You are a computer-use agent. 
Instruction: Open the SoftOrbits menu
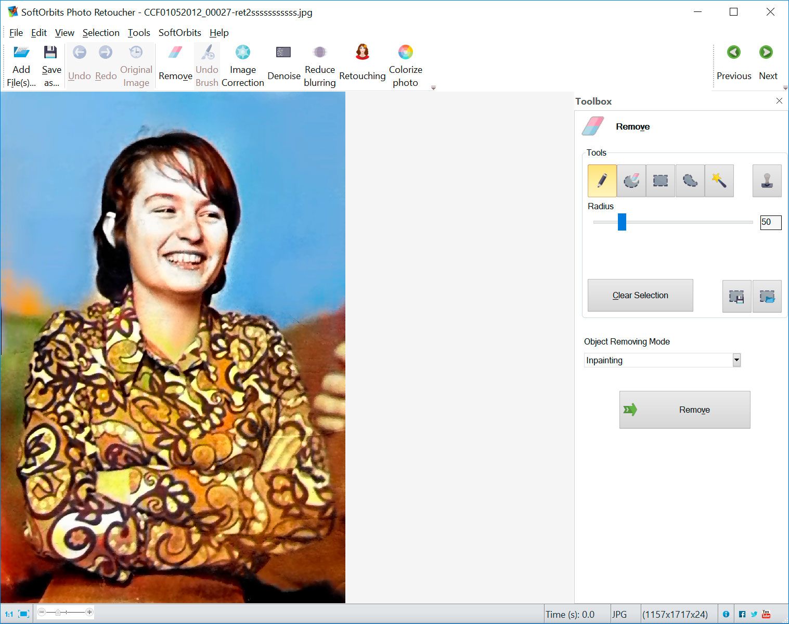click(179, 32)
